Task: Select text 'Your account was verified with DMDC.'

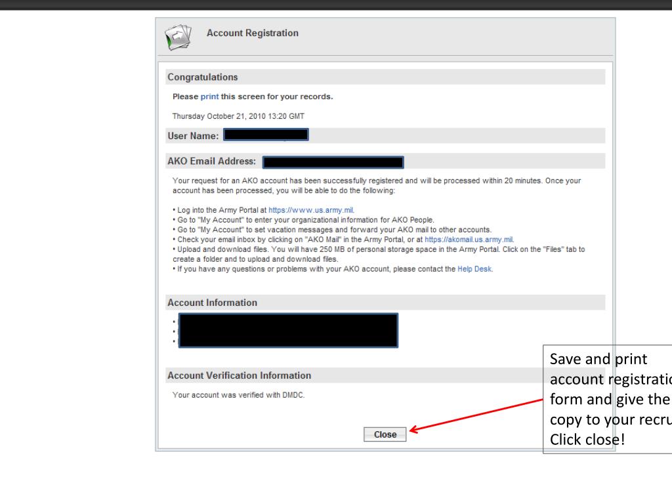Action: (x=238, y=395)
